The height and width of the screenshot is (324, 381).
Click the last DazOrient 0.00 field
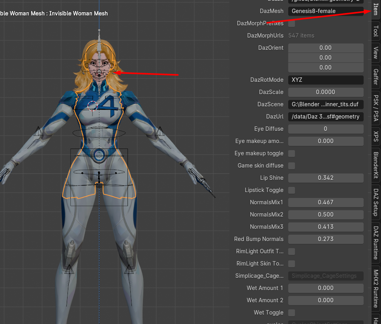coord(326,68)
